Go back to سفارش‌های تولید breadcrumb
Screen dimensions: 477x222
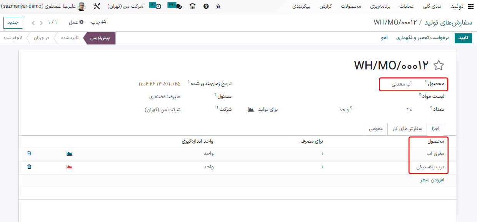tap(449, 23)
